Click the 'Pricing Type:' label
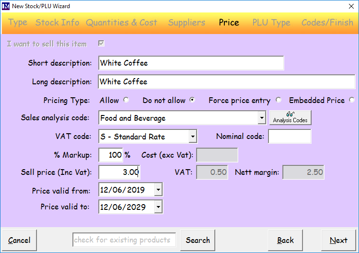The image size is (359, 253). (x=67, y=101)
